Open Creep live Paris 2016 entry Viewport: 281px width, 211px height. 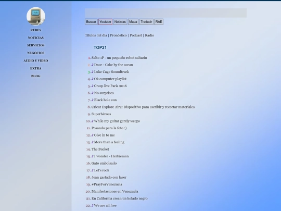(x=110, y=86)
